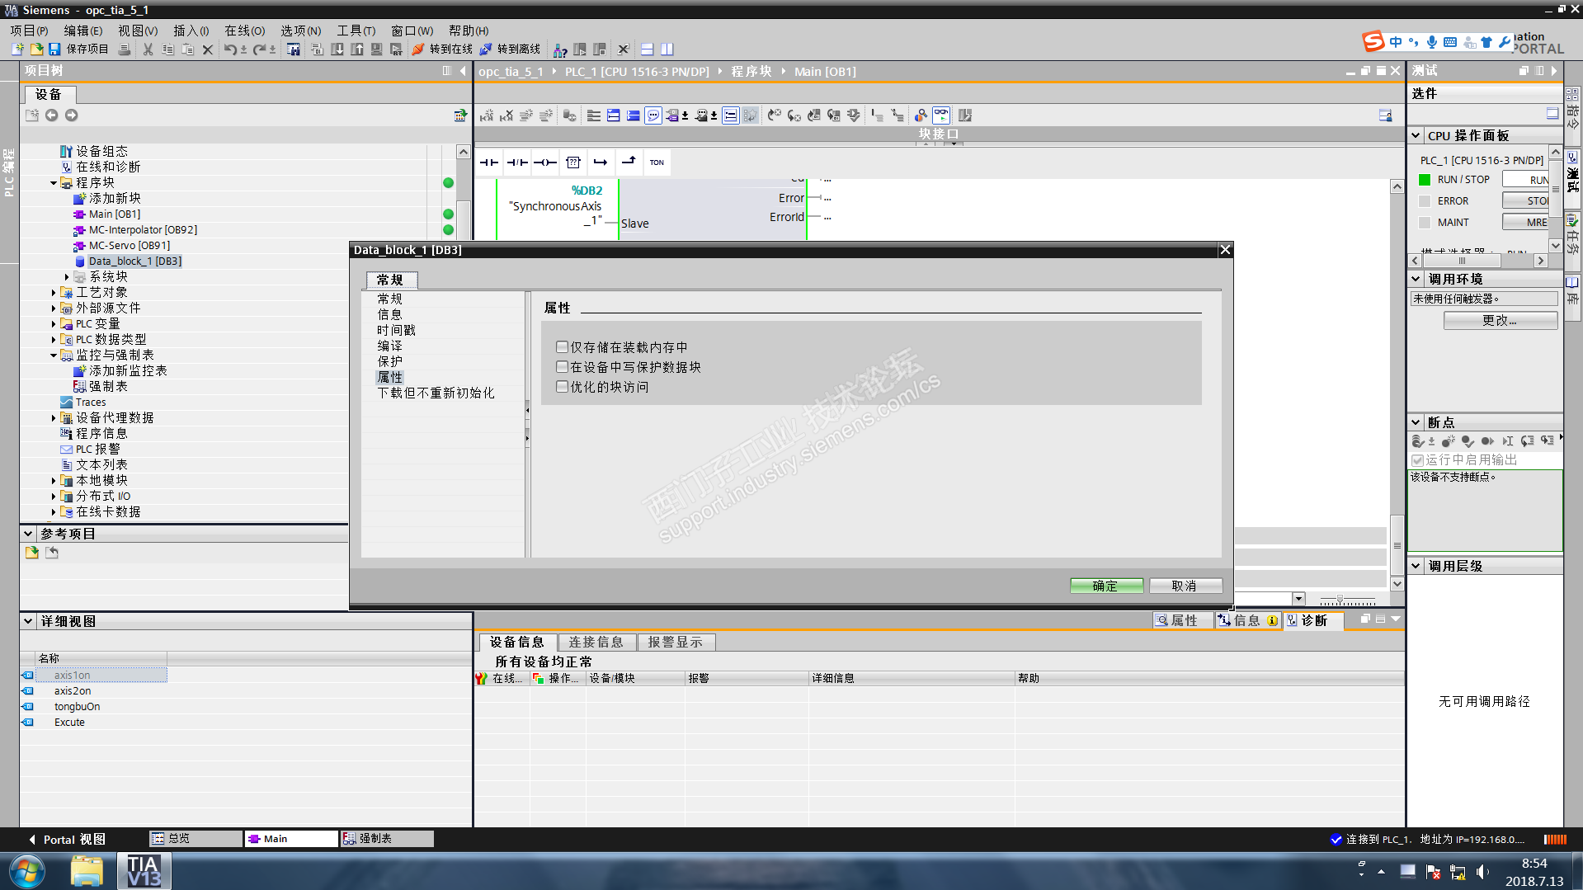Open a branch in ladder toolbar
The width and height of the screenshot is (1583, 890).
click(x=601, y=162)
